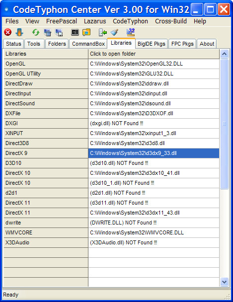Click the 'Click to open folder' column header

click(154, 54)
